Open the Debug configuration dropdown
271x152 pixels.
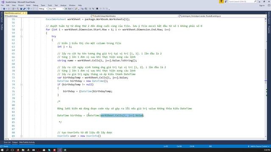pyautogui.click(x=43, y=8)
